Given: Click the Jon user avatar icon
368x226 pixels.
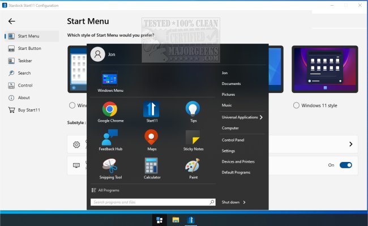Looking at the screenshot, I should (97, 54).
